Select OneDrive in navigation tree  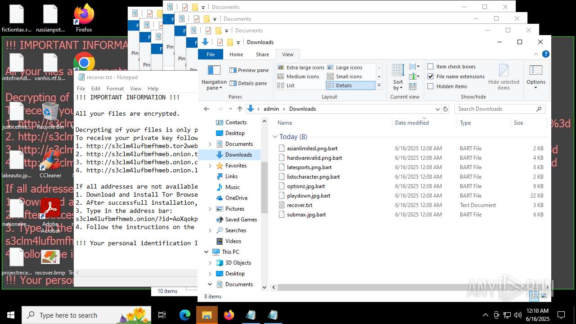pyautogui.click(x=232, y=198)
